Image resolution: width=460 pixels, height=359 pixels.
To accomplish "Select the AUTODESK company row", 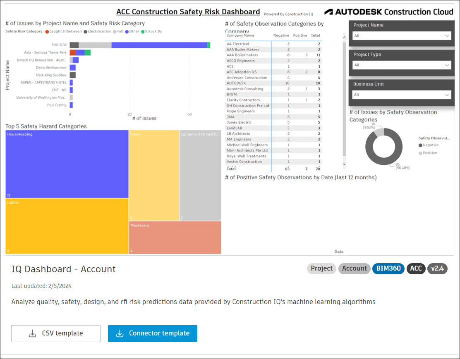I will point(274,83).
